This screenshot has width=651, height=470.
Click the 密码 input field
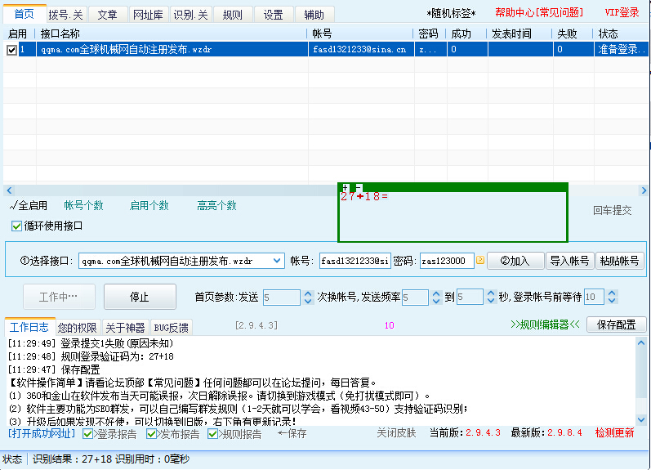click(447, 261)
